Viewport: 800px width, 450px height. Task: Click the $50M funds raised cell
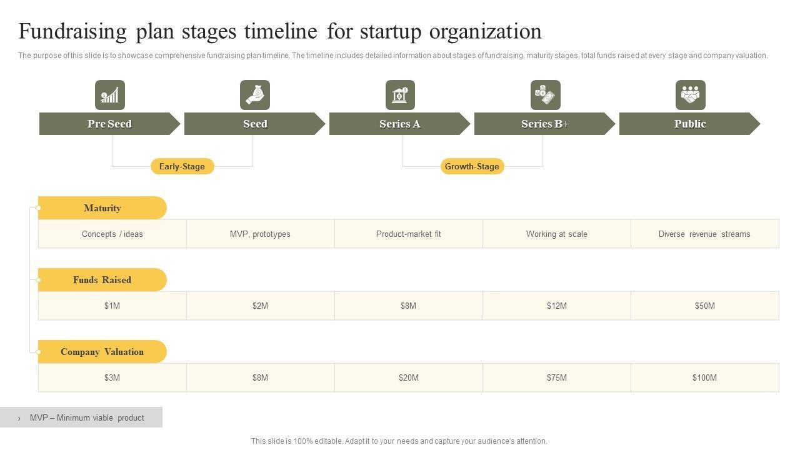pyautogui.click(x=704, y=306)
